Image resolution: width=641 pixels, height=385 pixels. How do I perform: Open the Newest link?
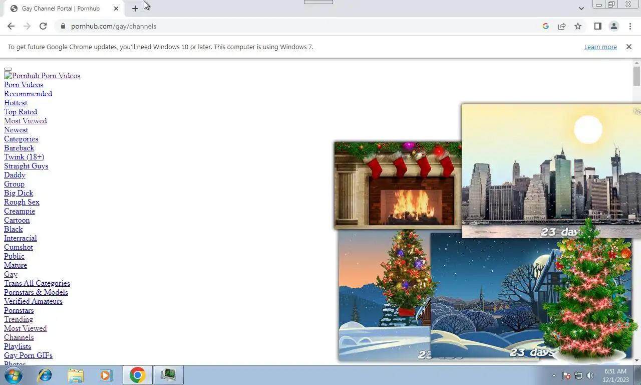pos(16,130)
